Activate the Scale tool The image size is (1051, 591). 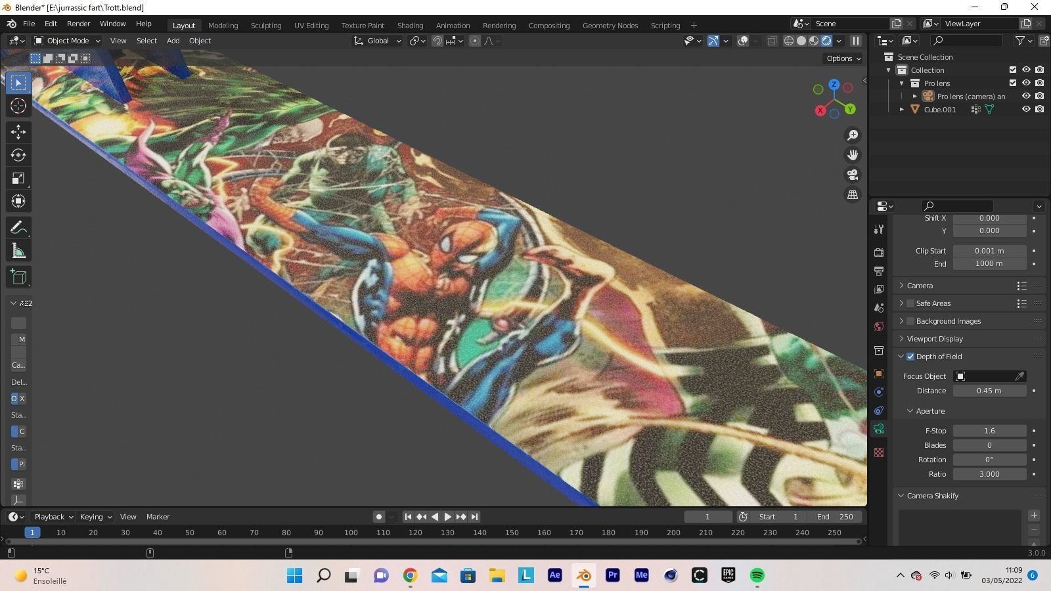[18, 179]
